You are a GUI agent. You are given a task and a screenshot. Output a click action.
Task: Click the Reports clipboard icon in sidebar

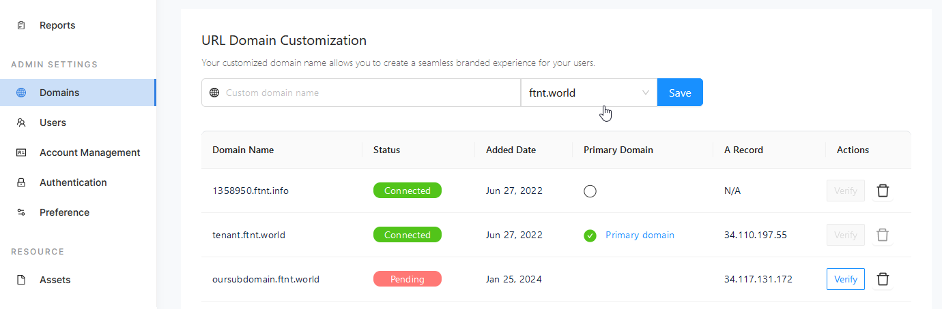coord(21,25)
